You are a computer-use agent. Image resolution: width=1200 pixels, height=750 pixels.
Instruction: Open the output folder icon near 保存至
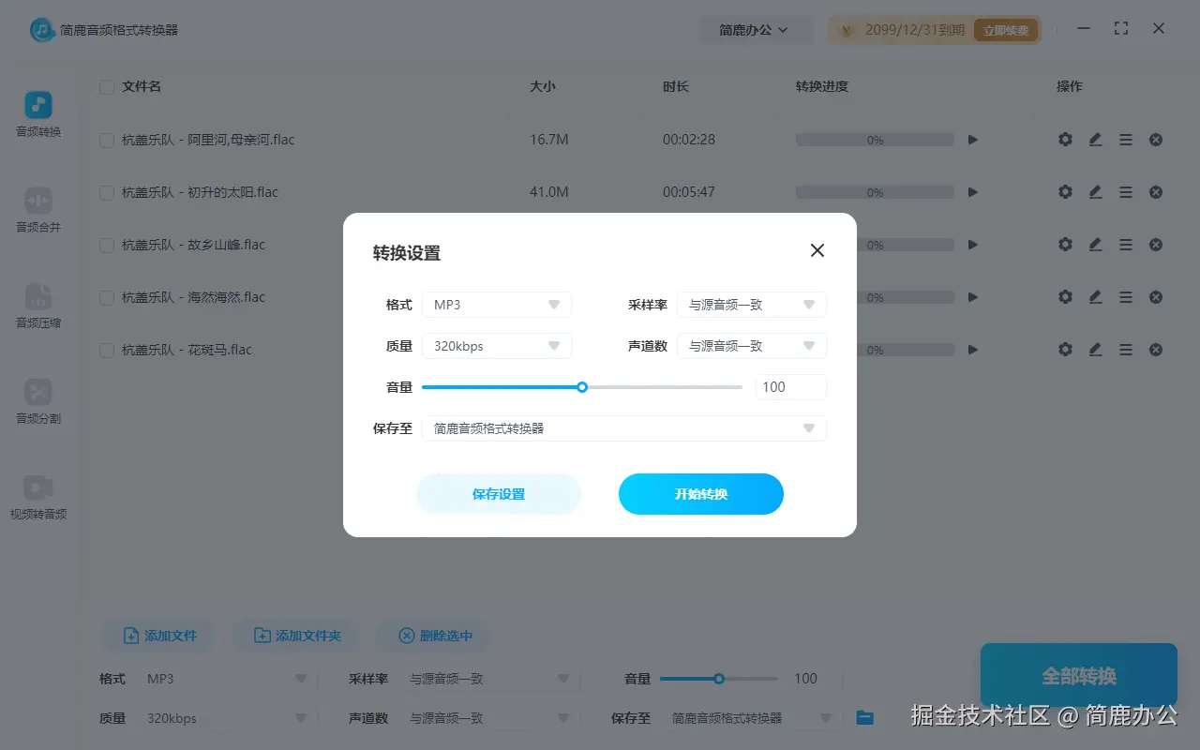click(x=862, y=717)
